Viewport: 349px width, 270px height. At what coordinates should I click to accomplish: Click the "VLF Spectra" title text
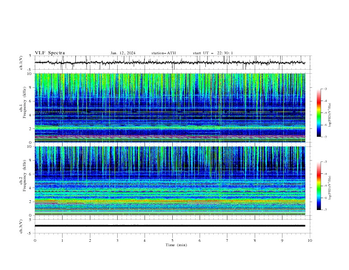tap(50, 53)
